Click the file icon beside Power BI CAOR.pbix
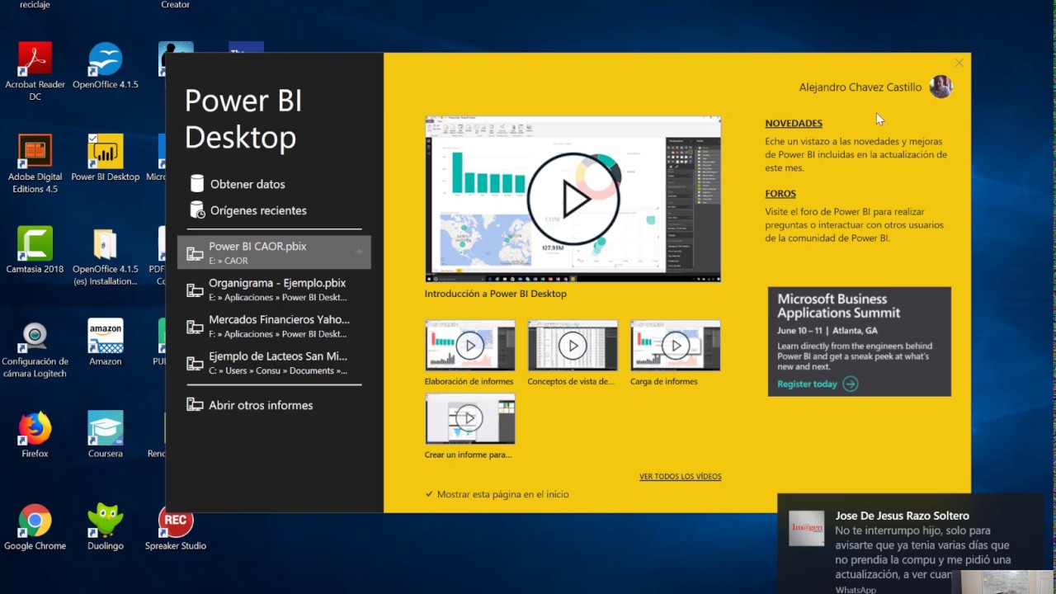 195,254
